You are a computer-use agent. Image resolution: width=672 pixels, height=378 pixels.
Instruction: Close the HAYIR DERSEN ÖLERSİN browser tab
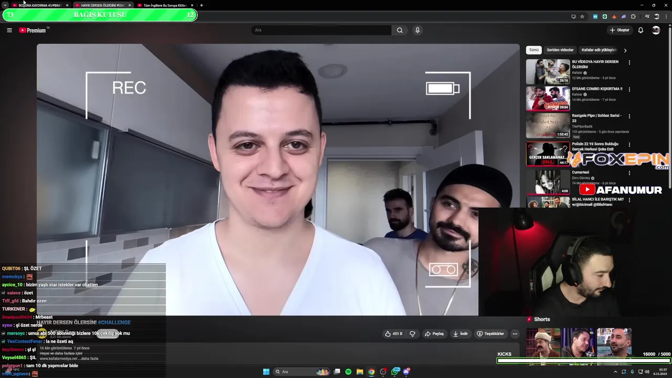pyautogui.click(x=130, y=5)
